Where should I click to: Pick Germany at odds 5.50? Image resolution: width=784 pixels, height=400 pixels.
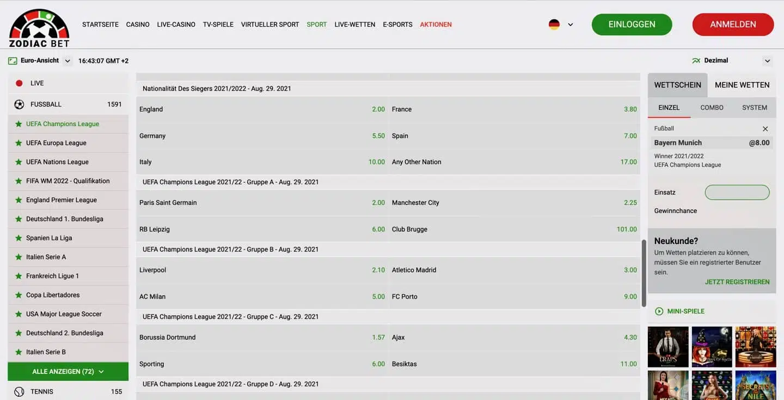pos(262,136)
